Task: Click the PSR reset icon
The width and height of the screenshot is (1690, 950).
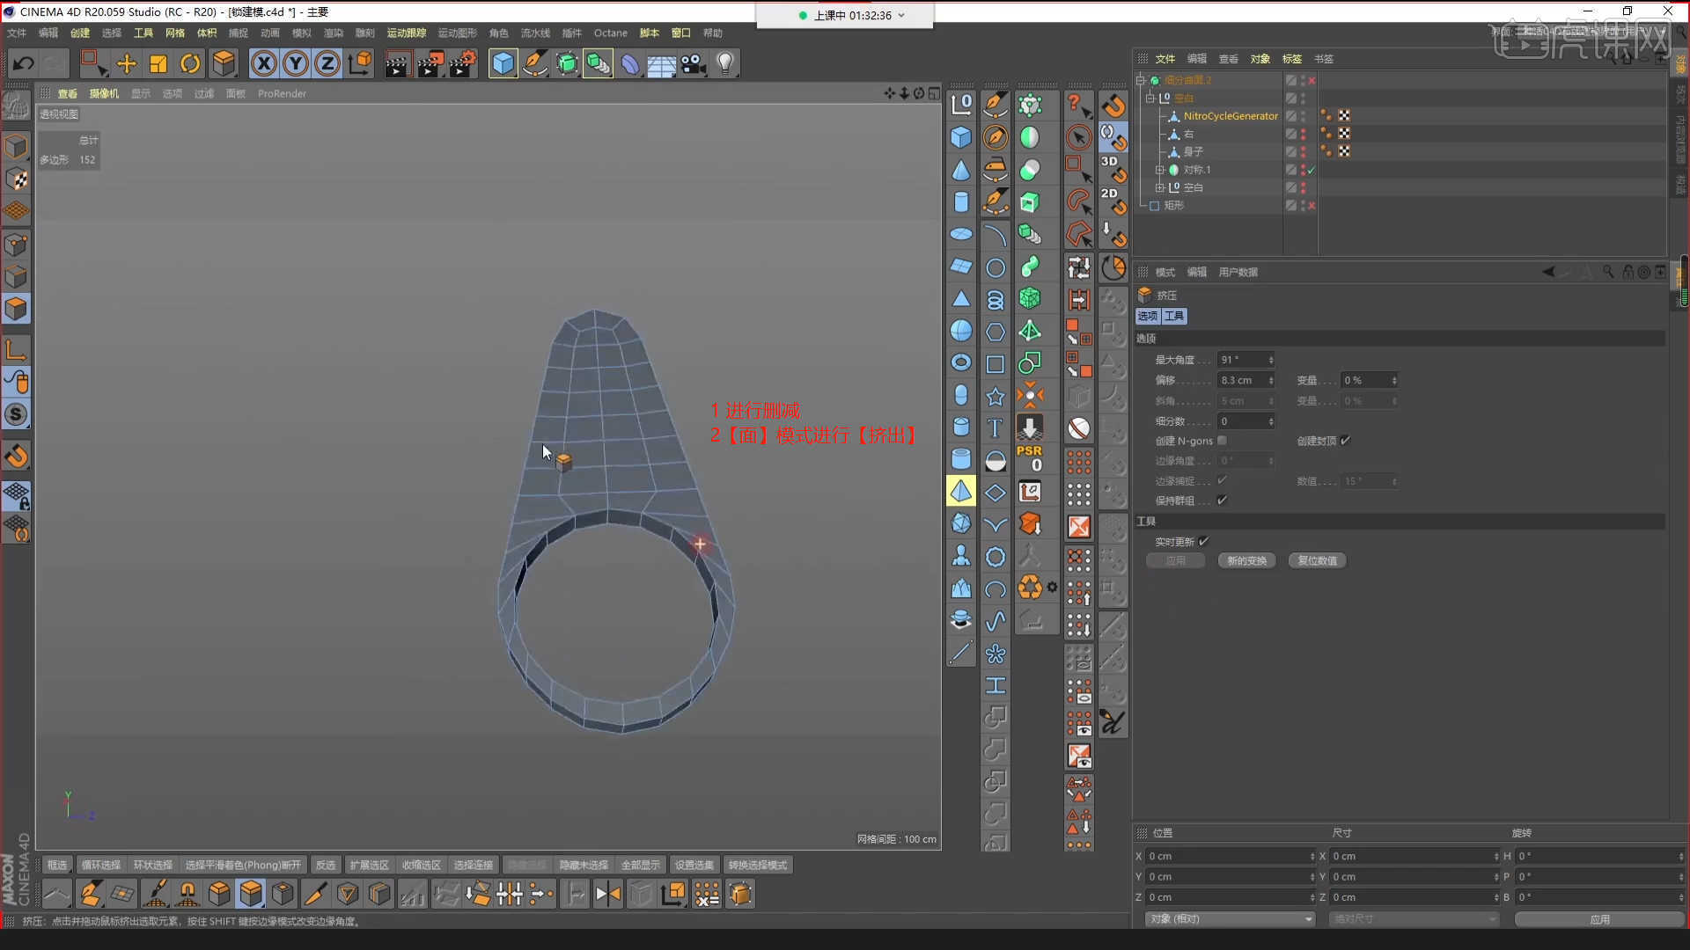Action: 1030,457
